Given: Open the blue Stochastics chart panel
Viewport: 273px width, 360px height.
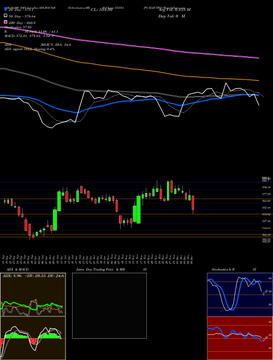Looking at the screenshot, I should (240, 295).
